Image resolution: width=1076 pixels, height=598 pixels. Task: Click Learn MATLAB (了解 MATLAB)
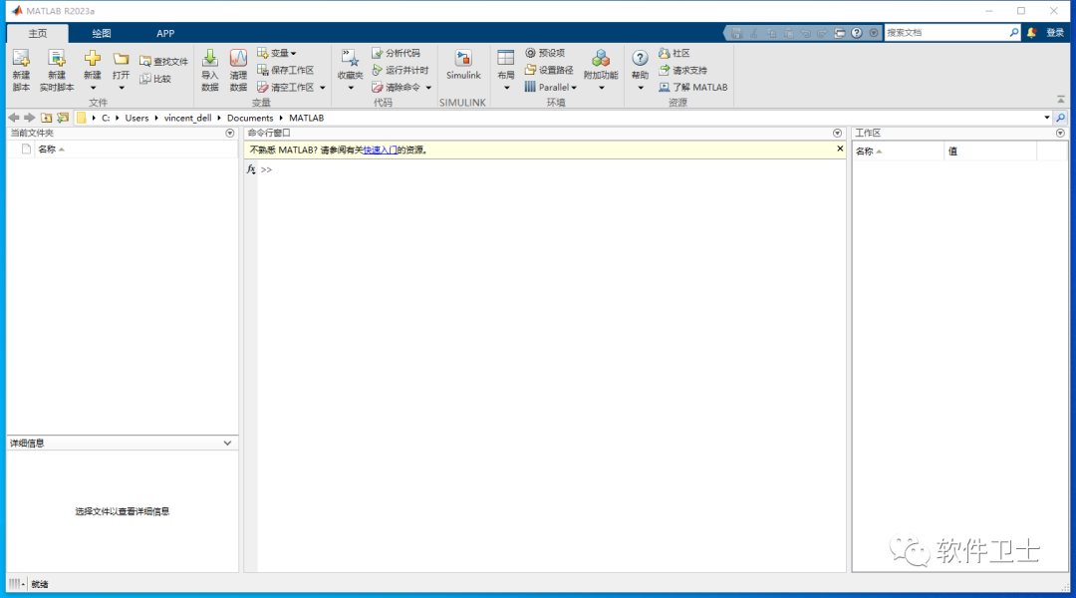click(x=693, y=87)
